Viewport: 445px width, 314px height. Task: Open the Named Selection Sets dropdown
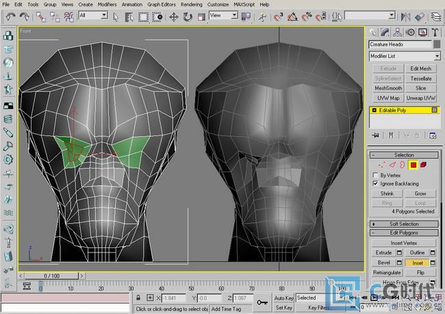pos(392,15)
